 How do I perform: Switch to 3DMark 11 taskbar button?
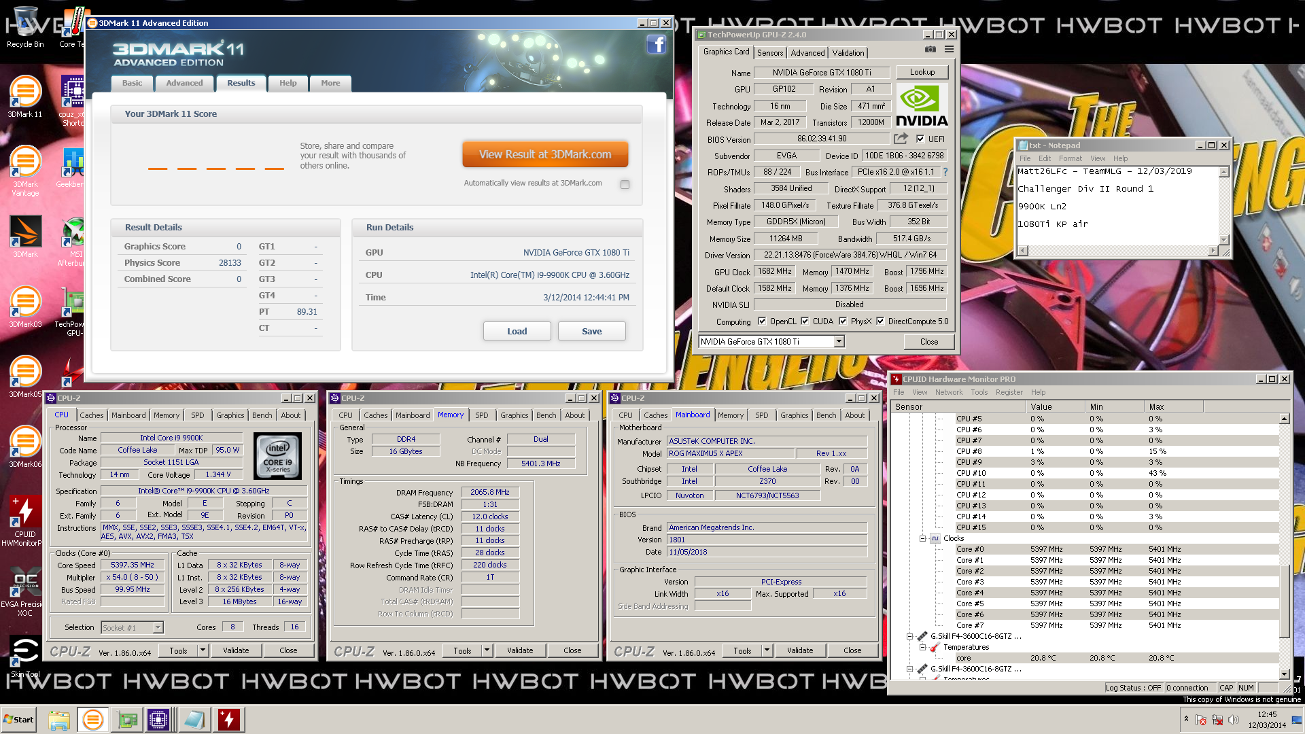92,720
